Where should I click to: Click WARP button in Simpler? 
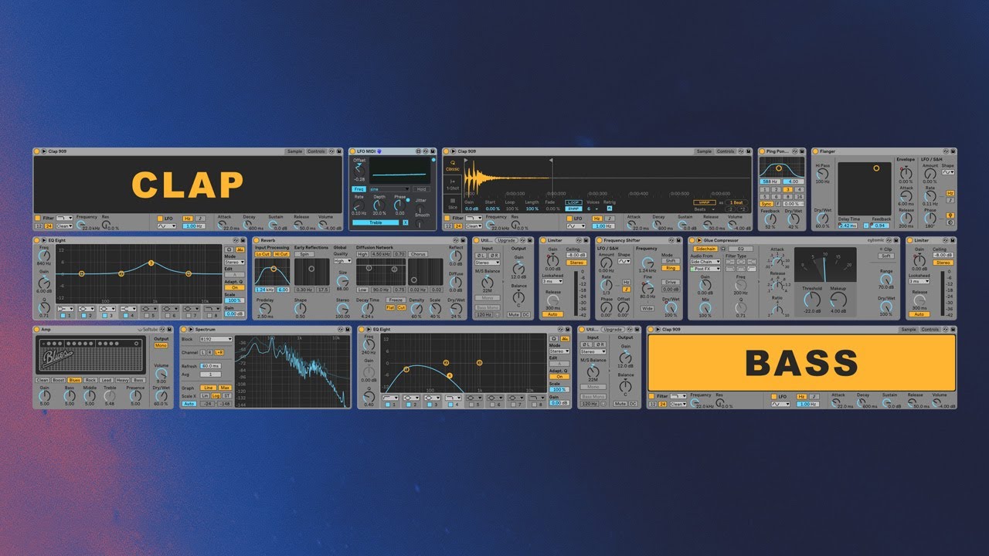tap(705, 202)
